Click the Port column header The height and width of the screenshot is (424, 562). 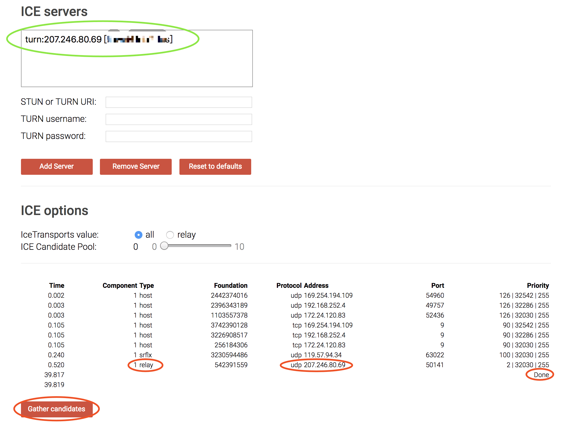[438, 286]
